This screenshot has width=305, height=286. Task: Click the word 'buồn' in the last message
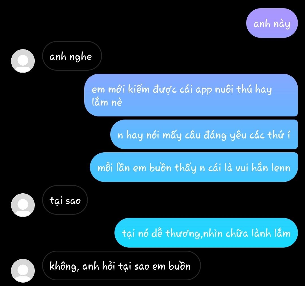tap(179, 266)
